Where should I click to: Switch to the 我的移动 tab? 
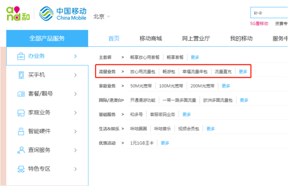[241, 38]
